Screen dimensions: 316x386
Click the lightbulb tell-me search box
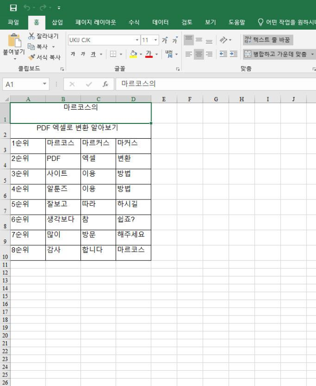click(x=286, y=22)
